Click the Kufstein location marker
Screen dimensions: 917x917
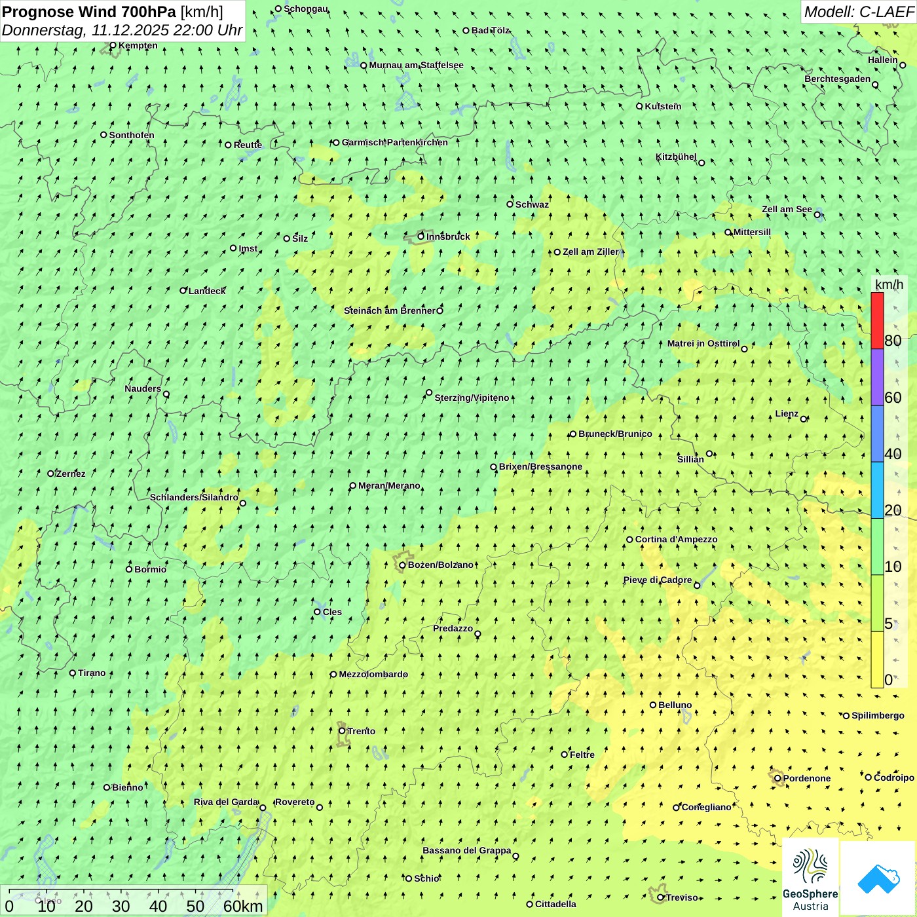(639, 106)
